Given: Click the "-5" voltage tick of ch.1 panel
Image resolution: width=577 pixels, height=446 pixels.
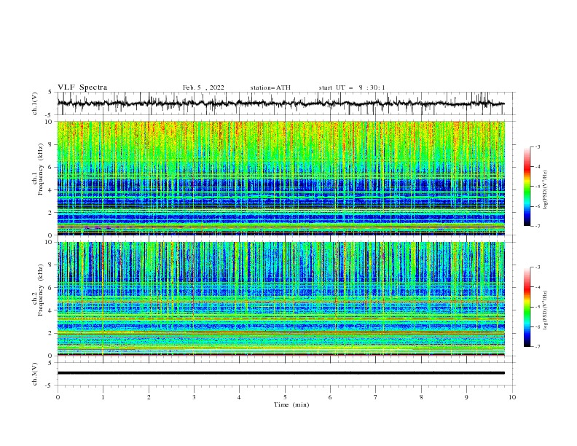Looking at the screenshot, I should (x=50, y=115).
